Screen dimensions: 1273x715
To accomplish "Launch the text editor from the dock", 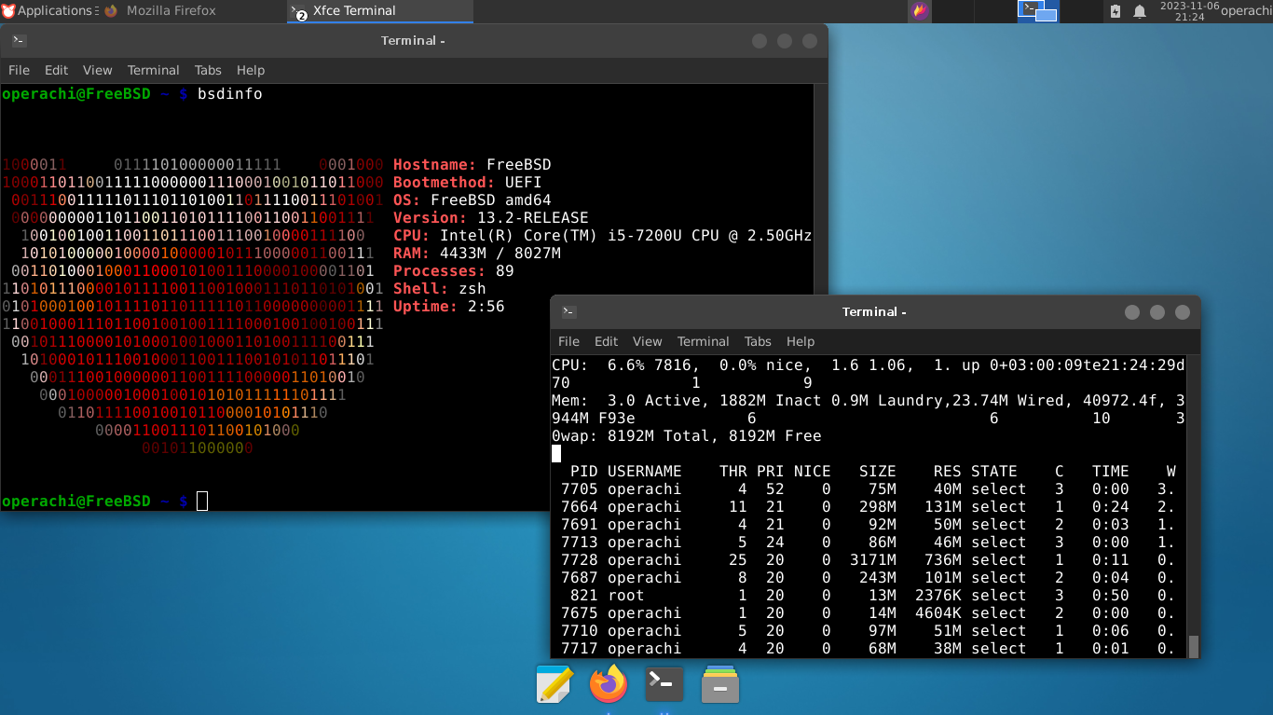I will click(554, 685).
